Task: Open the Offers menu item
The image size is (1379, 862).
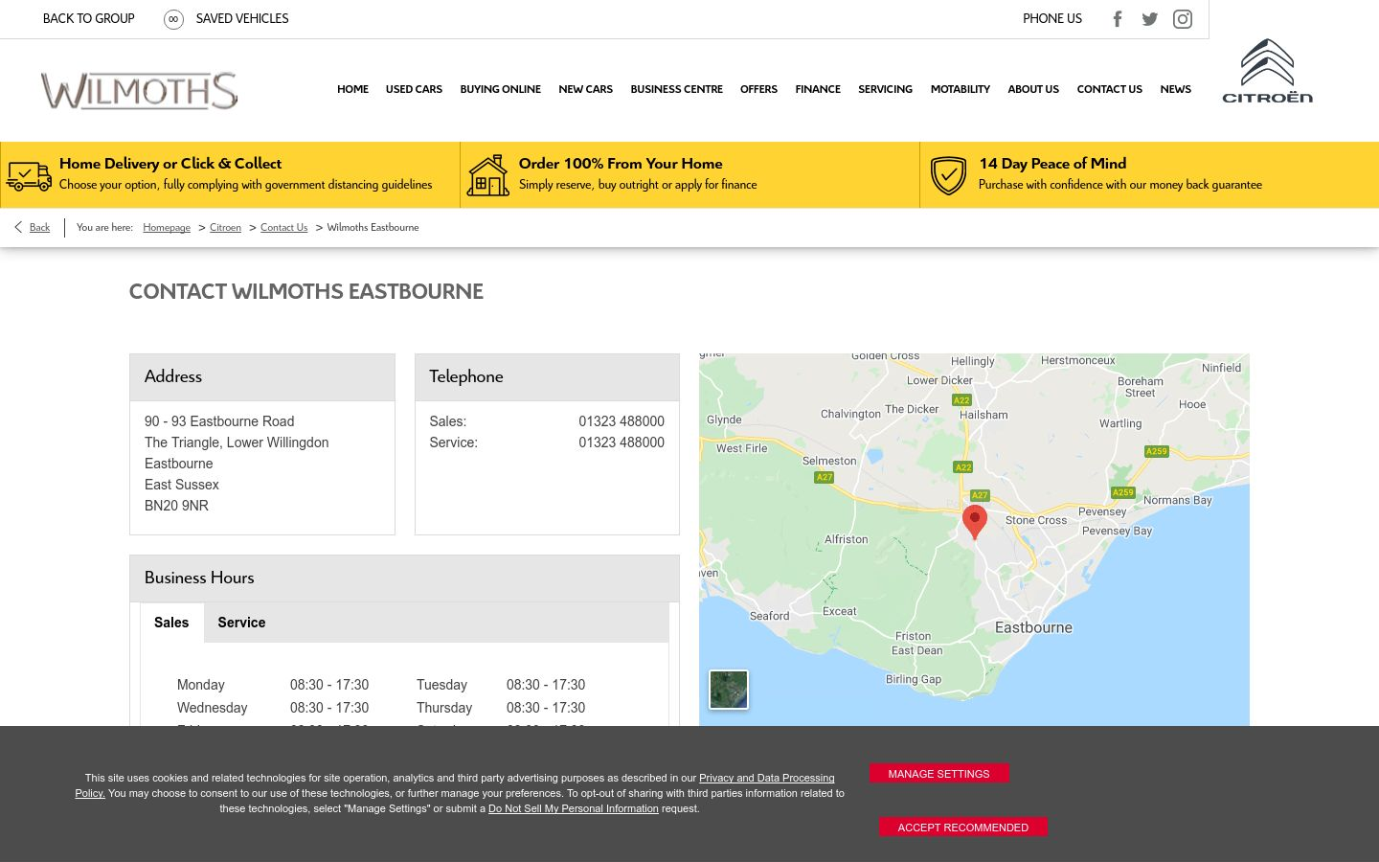Action: click(x=758, y=89)
